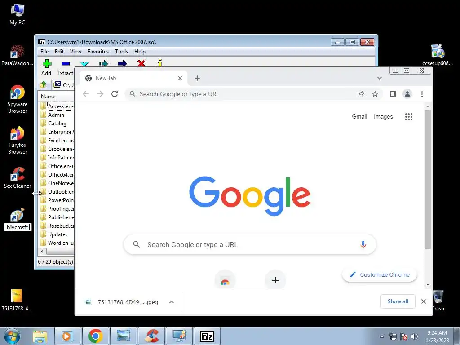The width and height of the screenshot is (460, 345).
Task: Open Chrome's three-dot menu
Action: pyautogui.click(x=422, y=94)
